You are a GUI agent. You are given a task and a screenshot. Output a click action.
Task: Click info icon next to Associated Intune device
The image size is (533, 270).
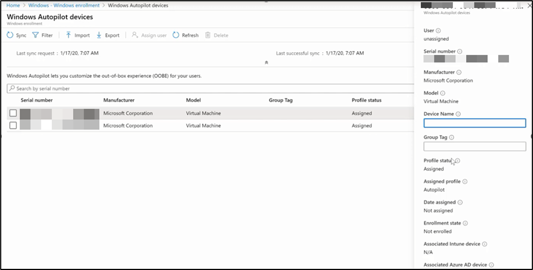485,244
